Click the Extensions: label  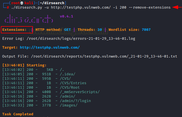pos(14,30)
